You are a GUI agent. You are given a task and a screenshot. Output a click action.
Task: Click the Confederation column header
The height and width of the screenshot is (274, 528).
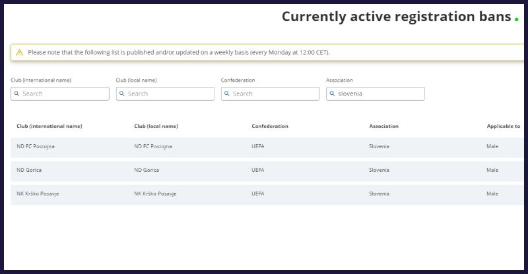pyautogui.click(x=270, y=126)
